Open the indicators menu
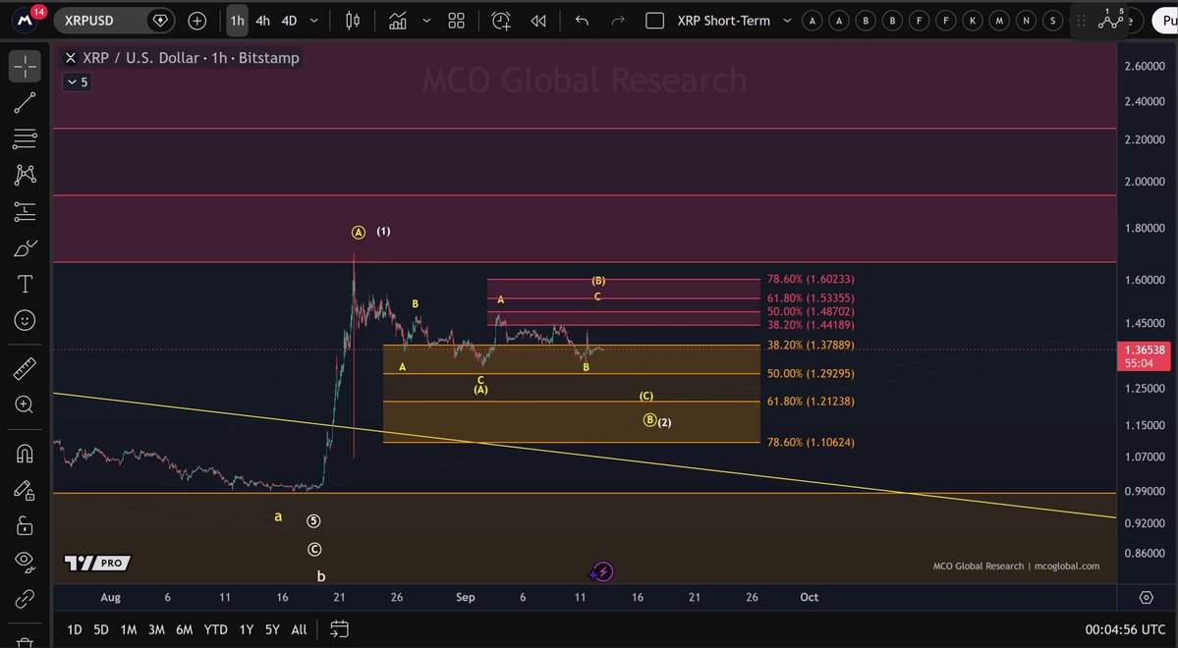Viewport: 1178px width, 648px height. [x=398, y=21]
